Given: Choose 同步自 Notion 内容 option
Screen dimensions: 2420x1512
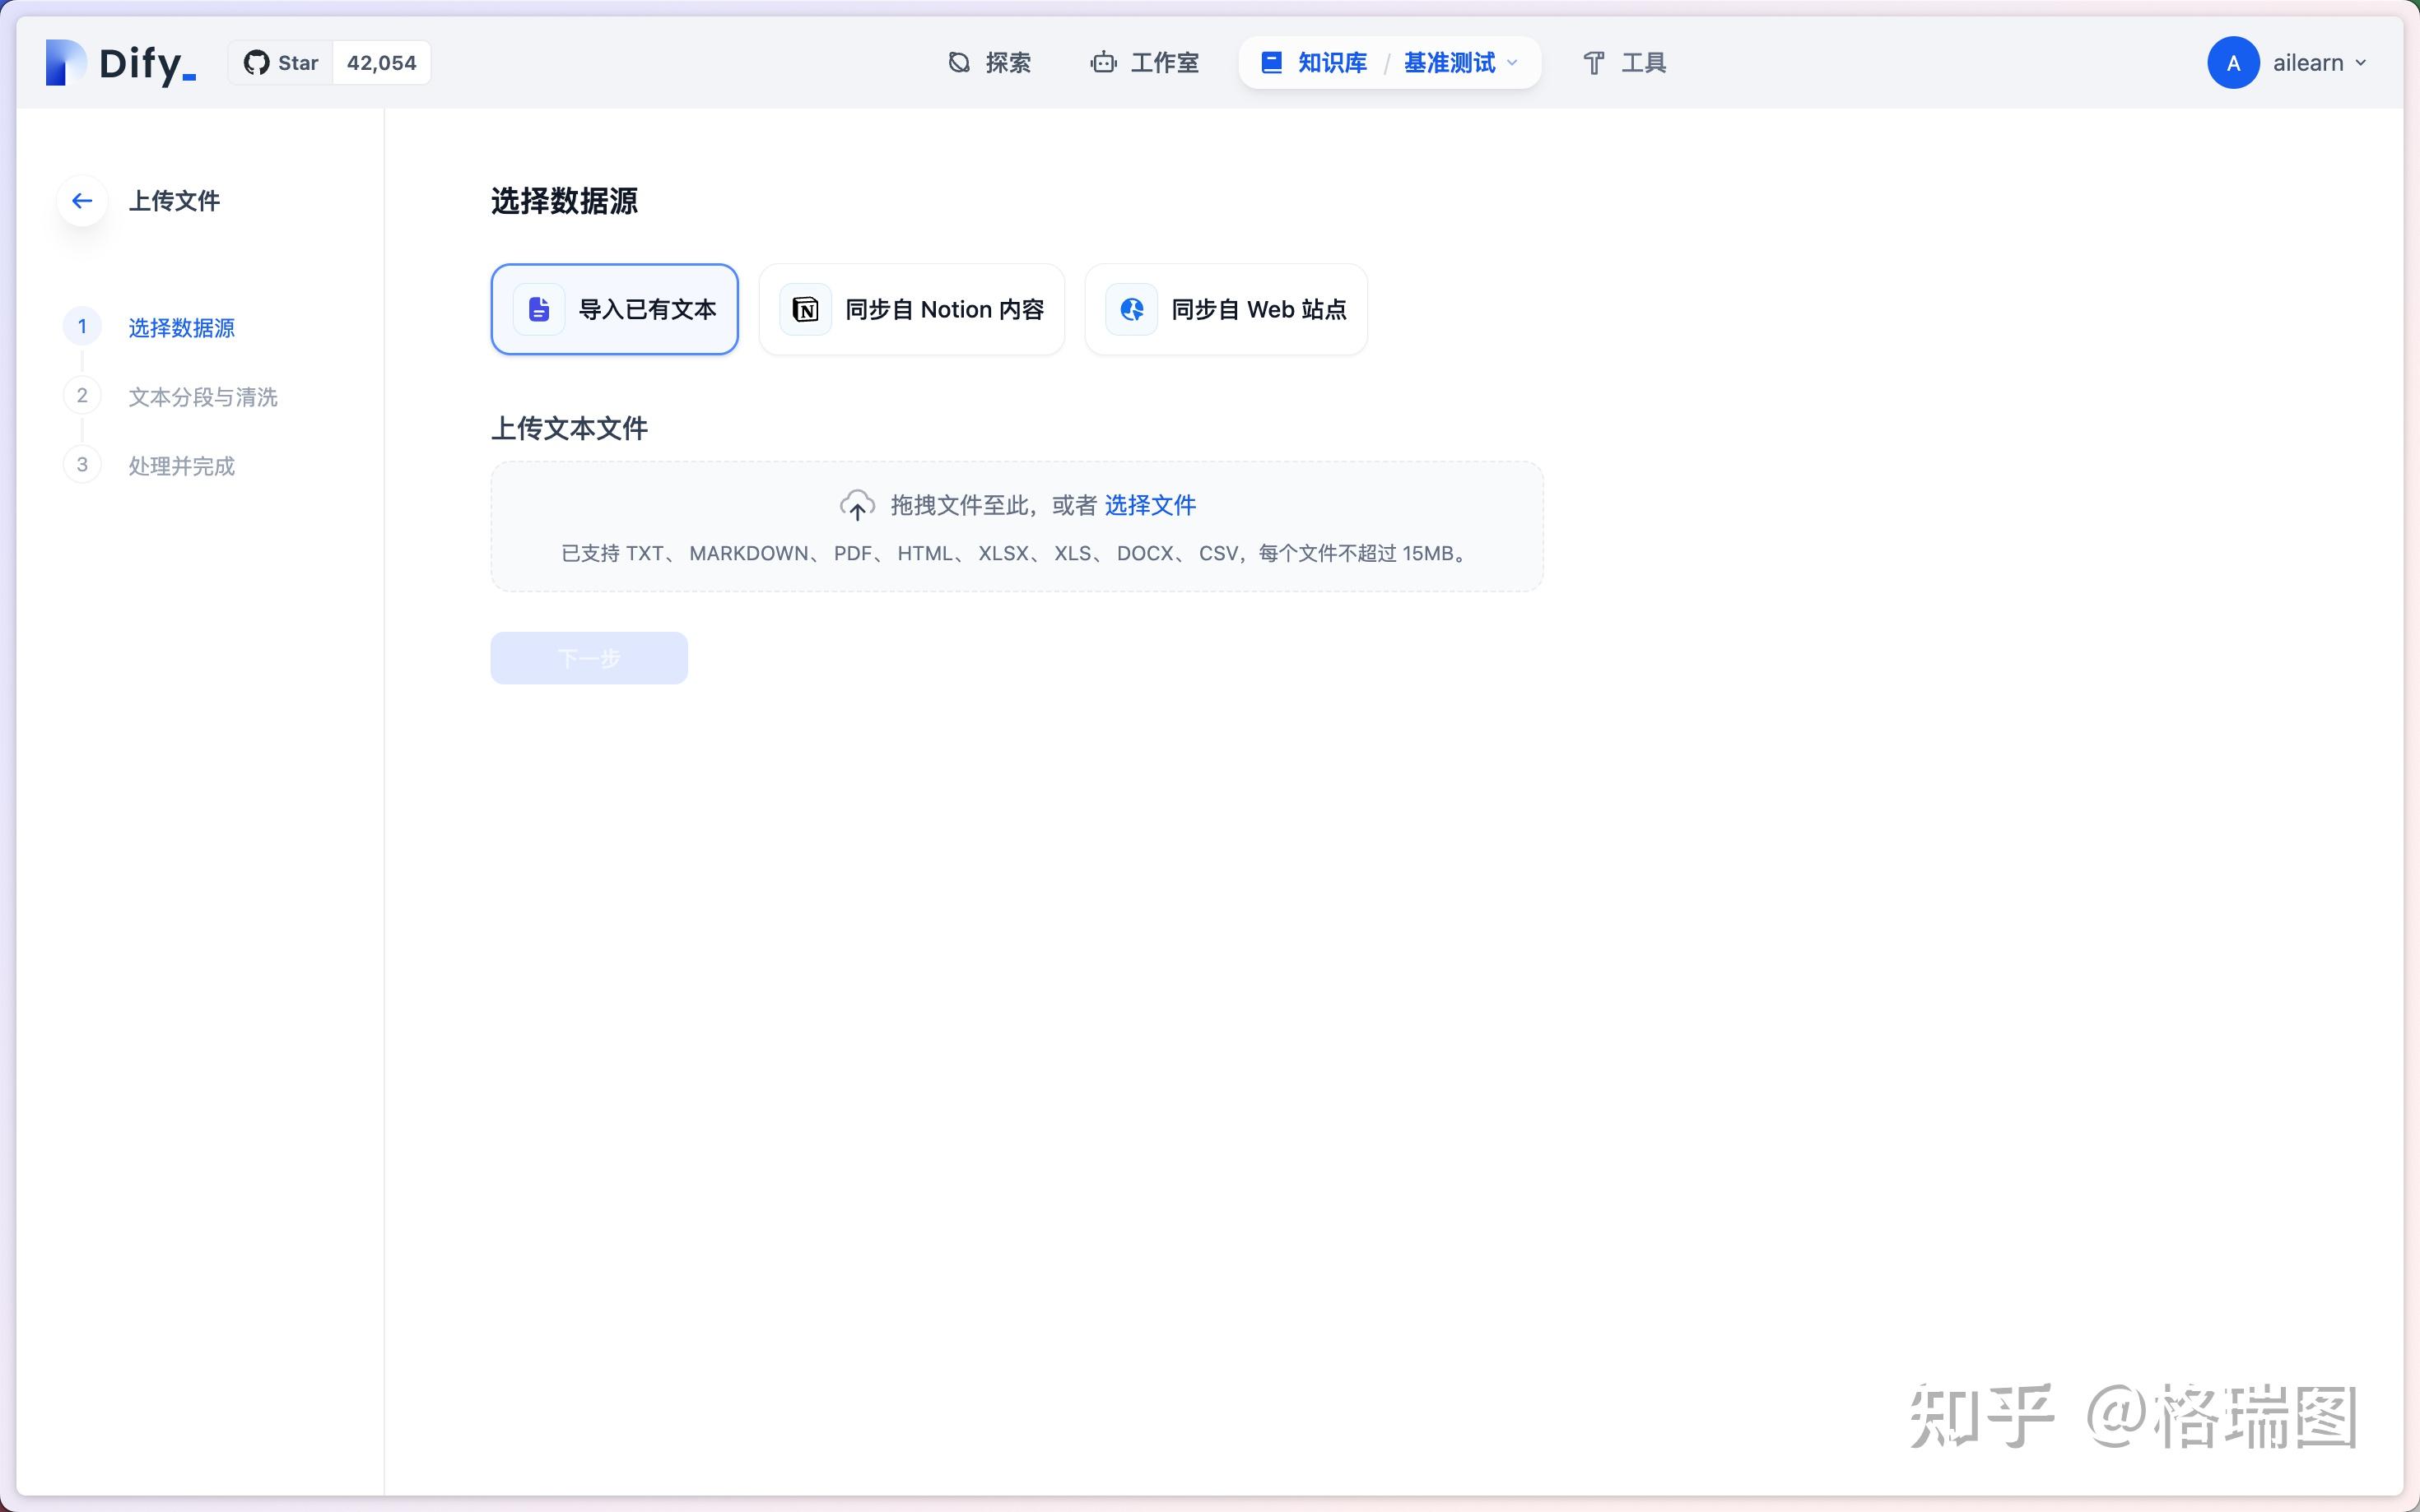Looking at the screenshot, I should 911,309.
